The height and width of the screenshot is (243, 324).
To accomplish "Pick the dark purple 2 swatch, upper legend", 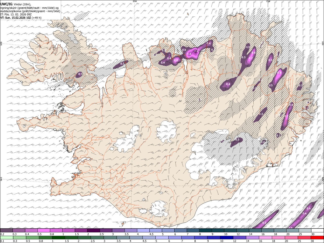I will pos(93,231).
